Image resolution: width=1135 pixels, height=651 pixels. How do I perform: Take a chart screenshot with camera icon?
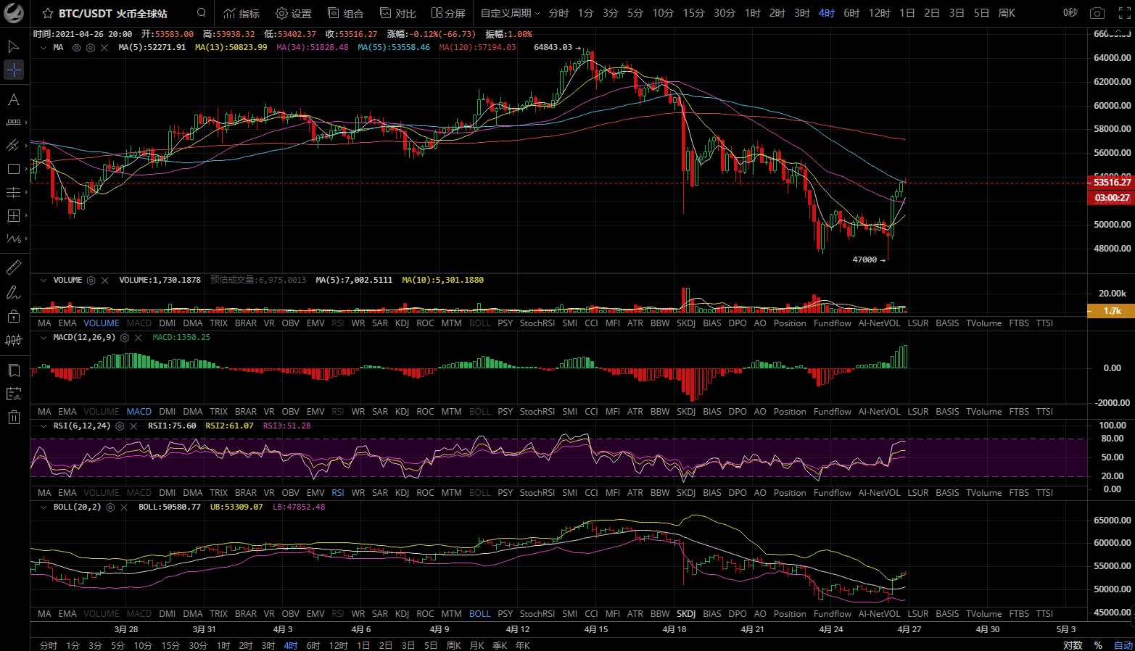click(x=1097, y=13)
